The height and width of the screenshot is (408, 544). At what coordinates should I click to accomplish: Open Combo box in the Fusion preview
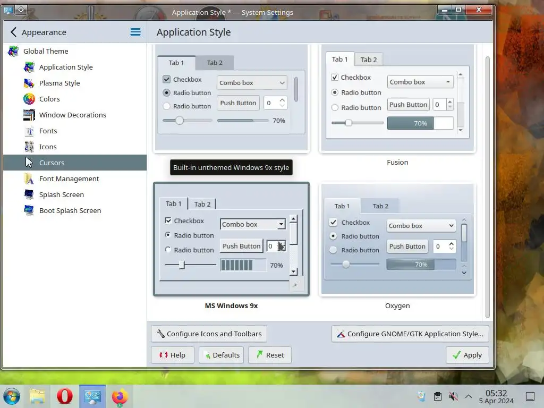pyautogui.click(x=421, y=82)
